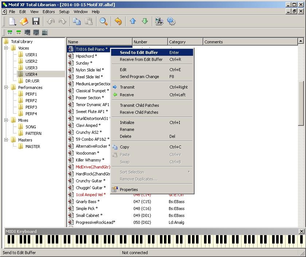Screen dimensions: 306x257
Task: Click the Undo toolbar arrow
Action: (x=51, y=21)
